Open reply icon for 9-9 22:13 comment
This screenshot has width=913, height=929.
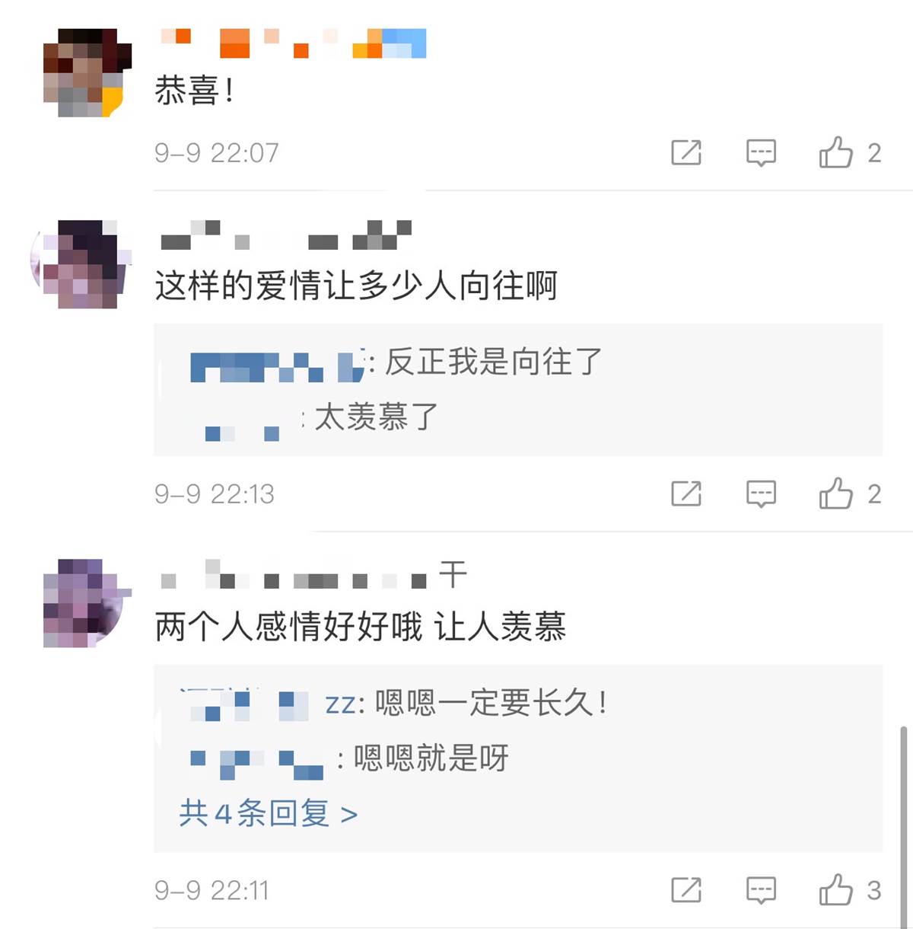click(x=761, y=493)
